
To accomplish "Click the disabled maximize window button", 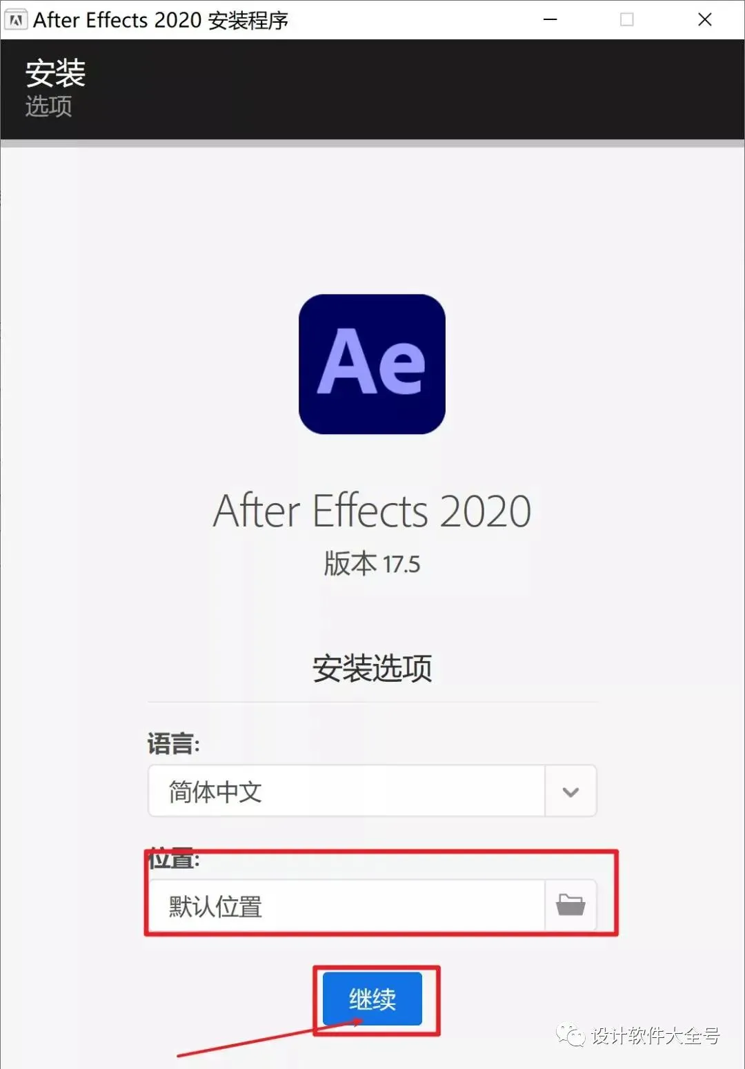I will pos(626,20).
